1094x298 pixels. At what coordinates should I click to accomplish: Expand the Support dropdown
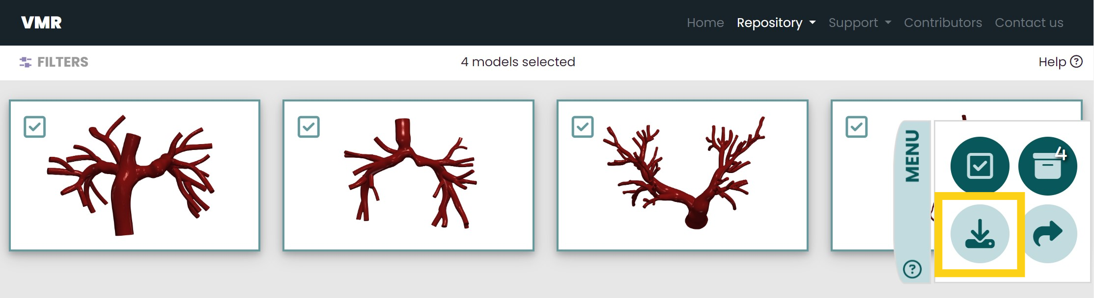(860, 23)
